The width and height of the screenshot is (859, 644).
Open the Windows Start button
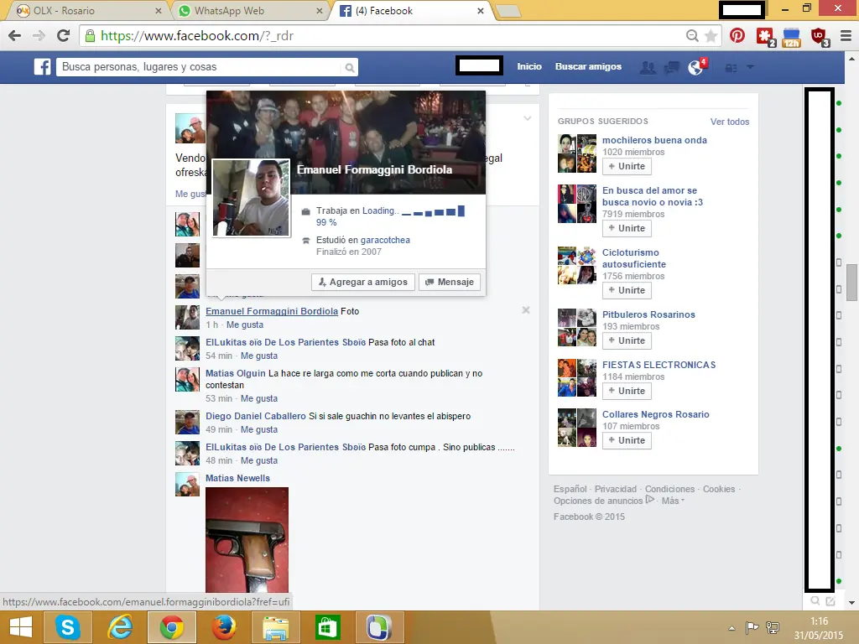tap(21, 627)
